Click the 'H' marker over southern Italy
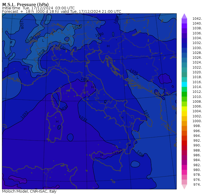This screenshot has height=195, width=203. (x=122, y=117)
